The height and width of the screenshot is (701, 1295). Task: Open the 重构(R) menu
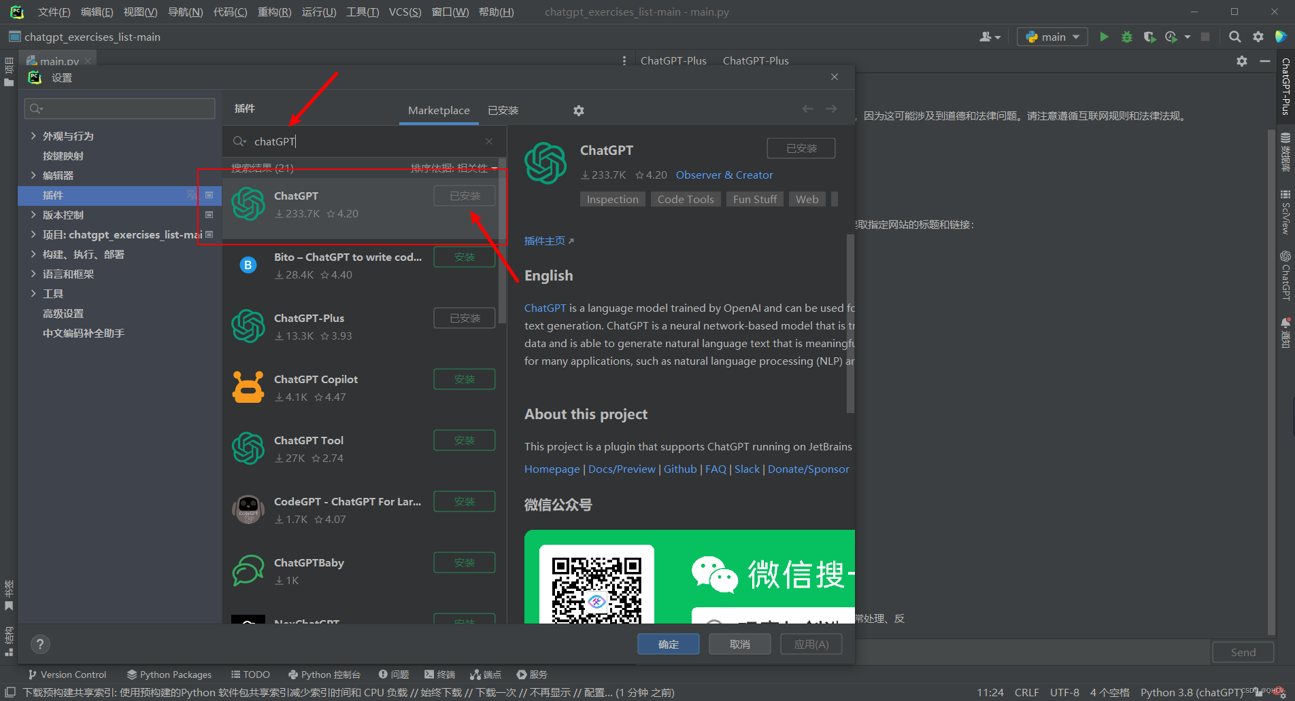(274, 12)
